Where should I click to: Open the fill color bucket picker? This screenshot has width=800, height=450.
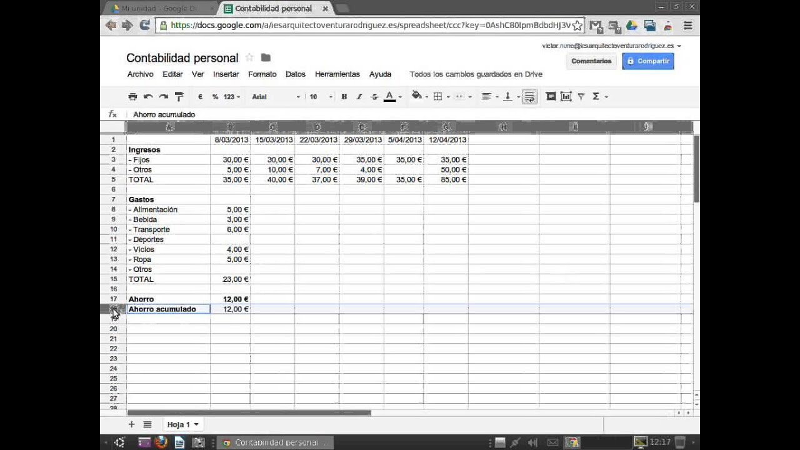[419, 96]
